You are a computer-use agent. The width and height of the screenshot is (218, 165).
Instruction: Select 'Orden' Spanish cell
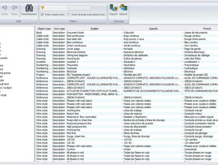click(127, 149)
